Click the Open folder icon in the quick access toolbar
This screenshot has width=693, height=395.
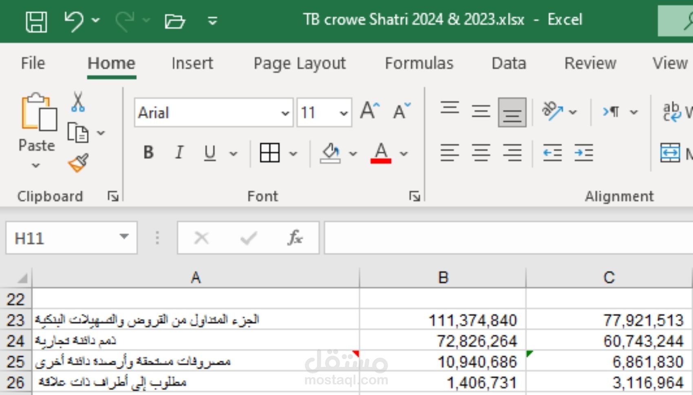[175, 21]
